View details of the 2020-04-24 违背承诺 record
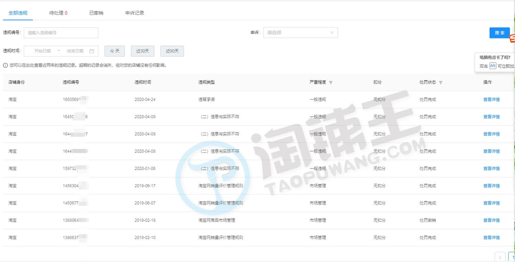 pos(491,100)
